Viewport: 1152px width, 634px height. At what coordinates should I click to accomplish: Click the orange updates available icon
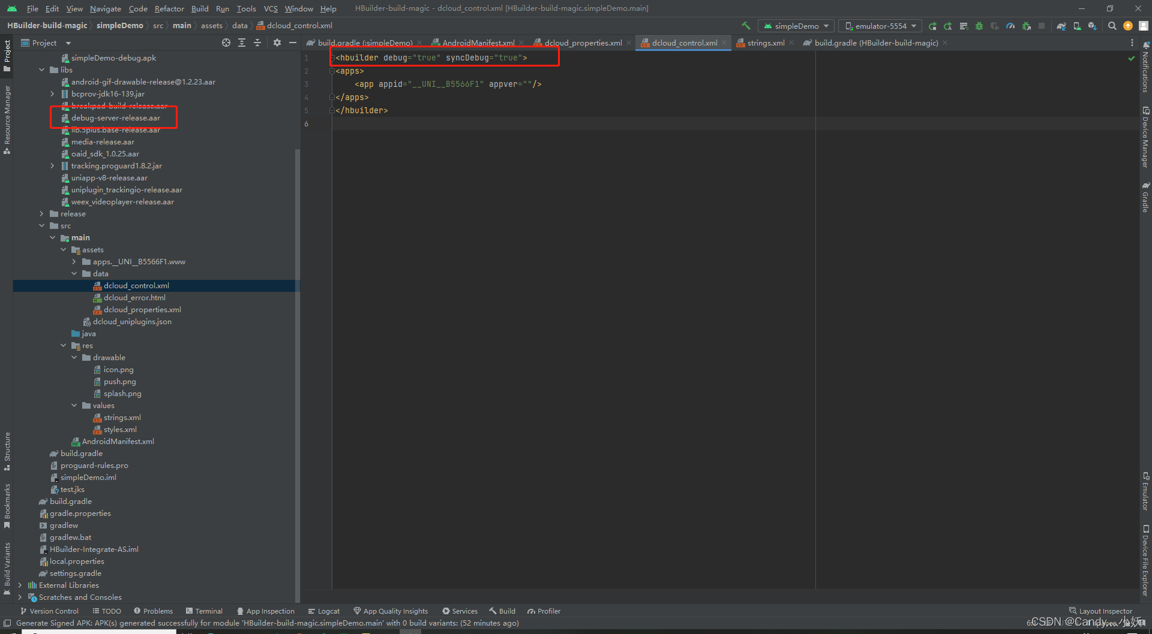click(x=1128, y=26)
